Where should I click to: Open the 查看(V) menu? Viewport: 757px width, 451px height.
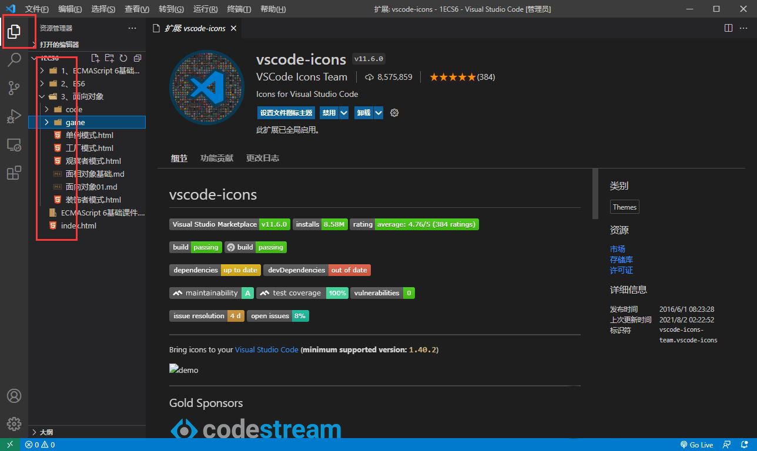tap(137, 9)
